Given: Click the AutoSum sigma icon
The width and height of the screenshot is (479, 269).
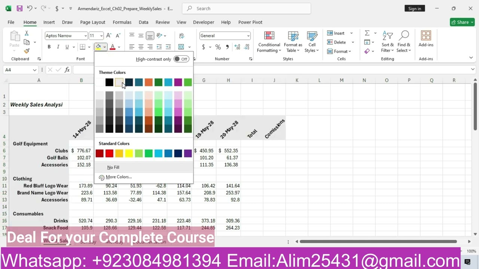Looking at the screenshot, I should (367, 33).
